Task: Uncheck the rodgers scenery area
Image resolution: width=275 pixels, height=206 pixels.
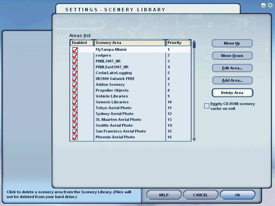Action: pyautogui.click(x=75, y=56)
